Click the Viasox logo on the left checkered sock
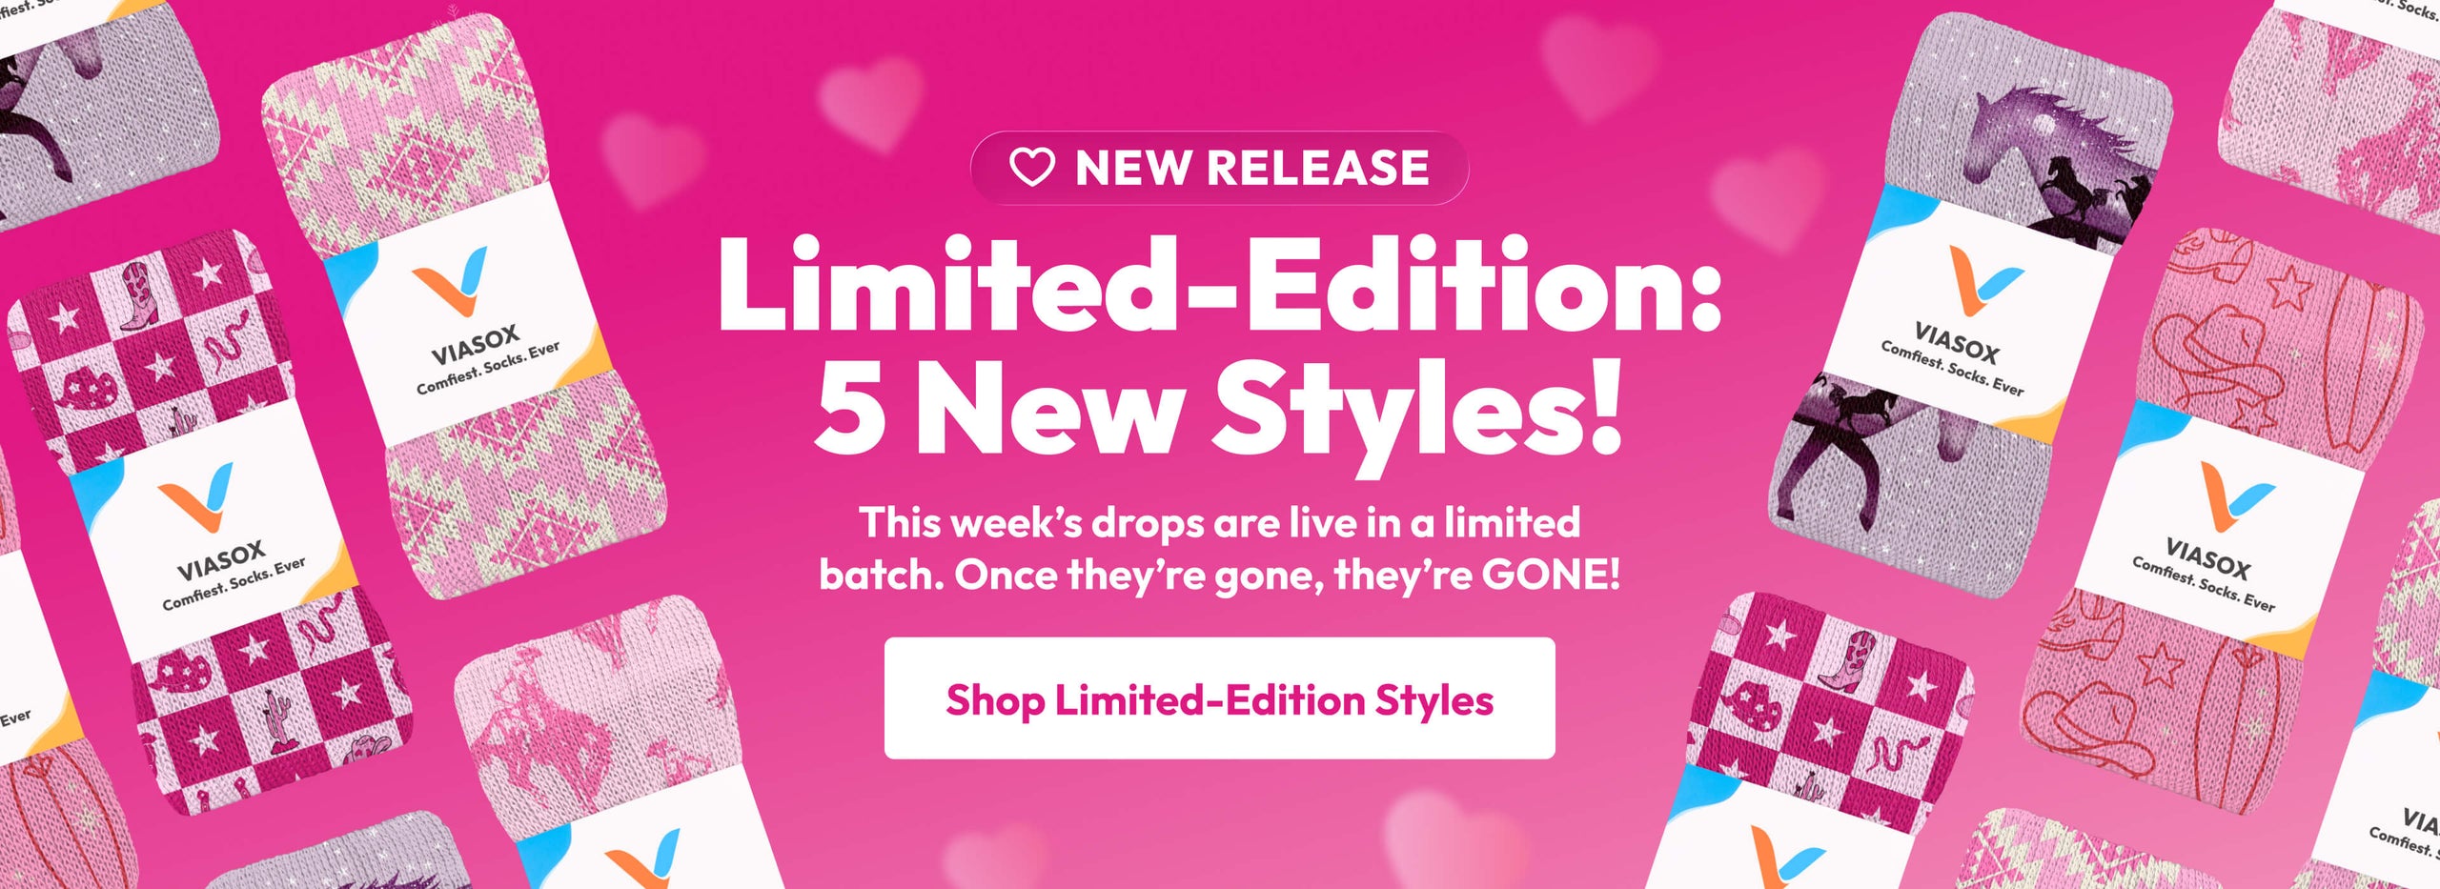The width and height of the screenshot is (2440, 889). click(x=195, y=497)
